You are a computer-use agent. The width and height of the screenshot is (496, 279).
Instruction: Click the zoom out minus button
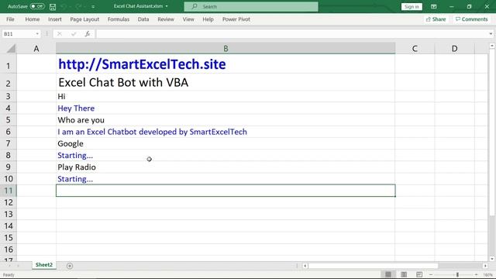(x=431, y=274)
